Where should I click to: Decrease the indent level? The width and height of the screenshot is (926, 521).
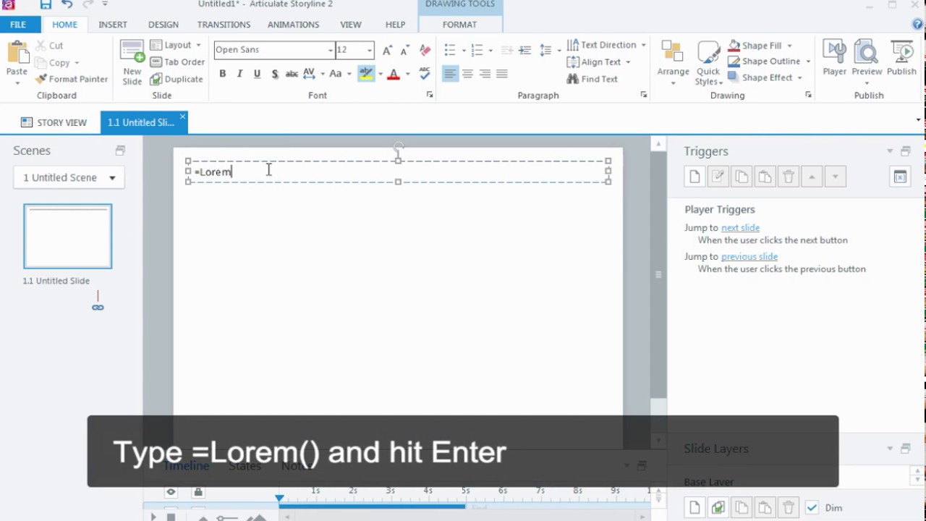click(507, 51)
